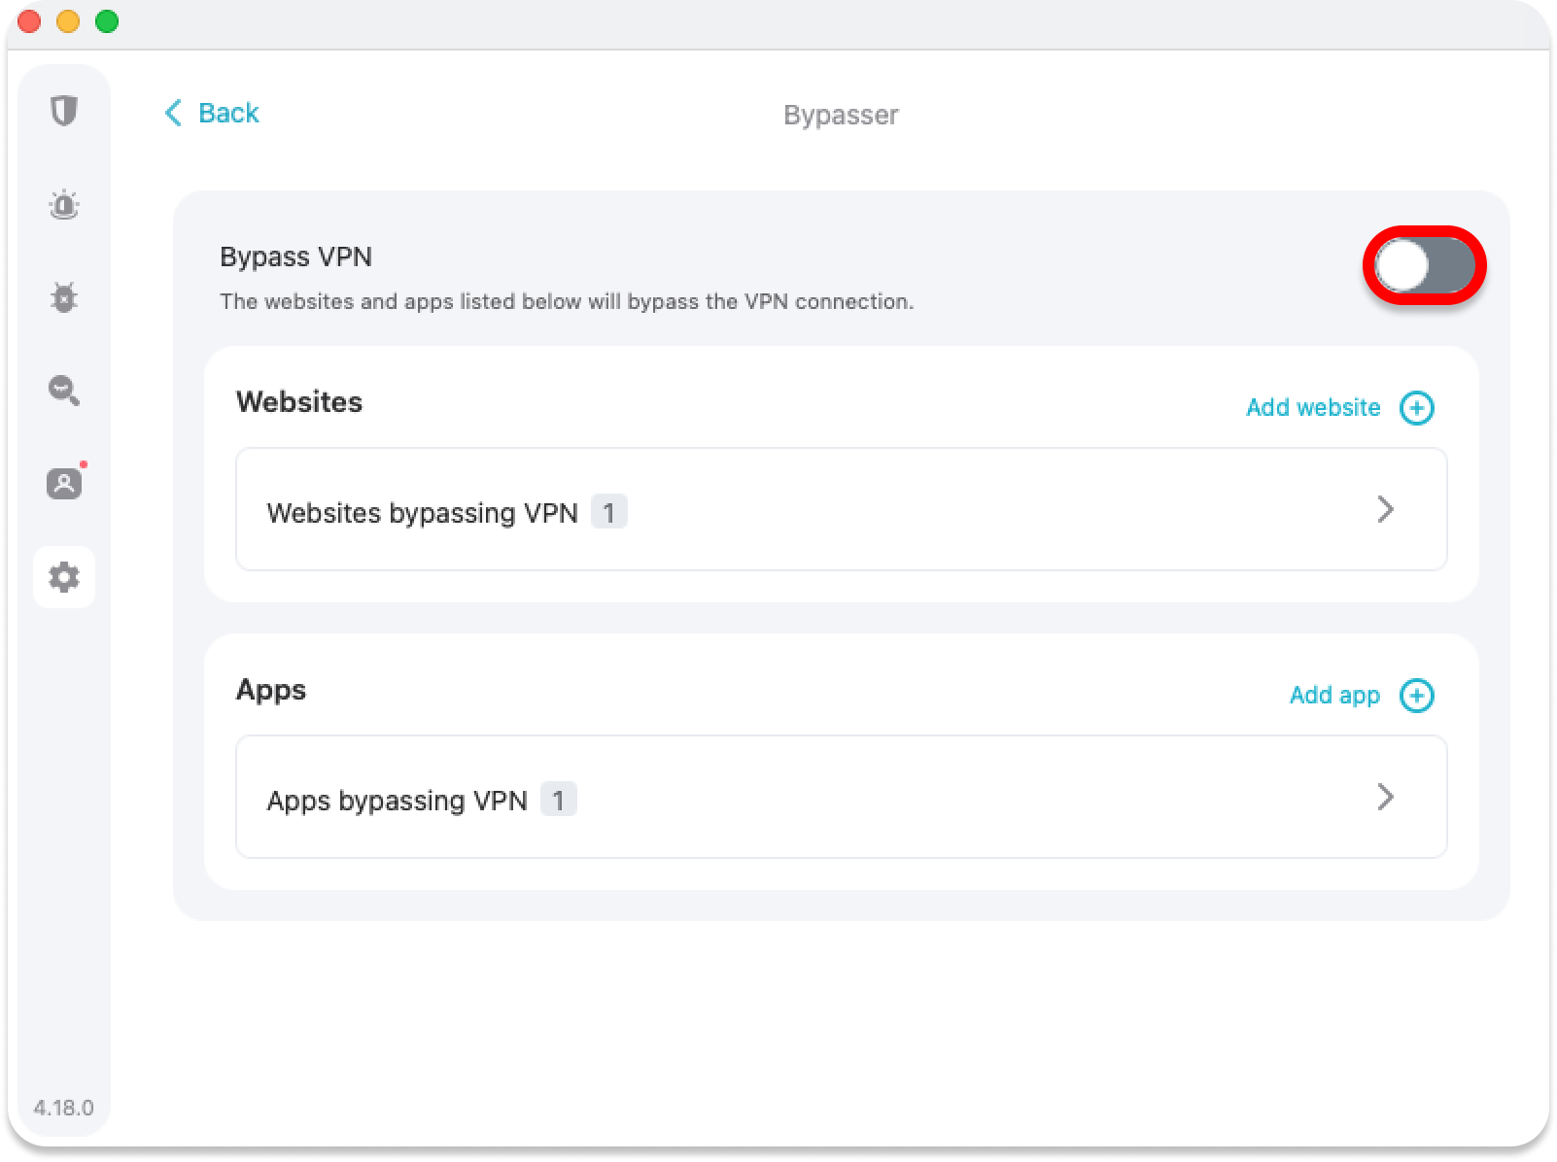Click the Add website link text
The width and height of the screenshot is (1557, 1162).
pos(1313,408)
